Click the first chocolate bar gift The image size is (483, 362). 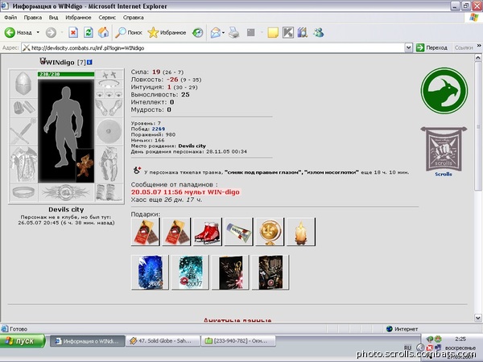145,232
